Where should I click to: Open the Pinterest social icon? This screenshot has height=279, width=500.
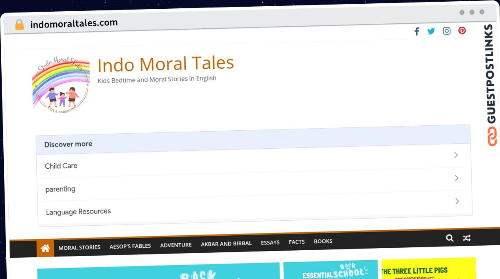(462, 30)
